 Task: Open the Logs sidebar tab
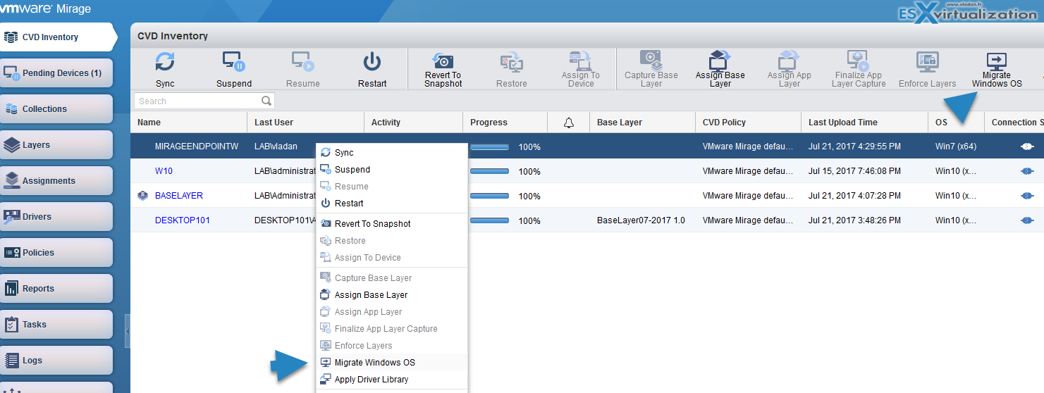(x=56, y=361)
